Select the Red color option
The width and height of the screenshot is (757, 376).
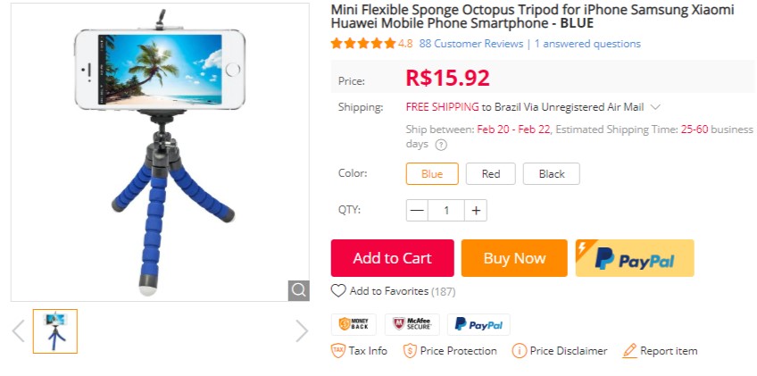coord(491,174)
